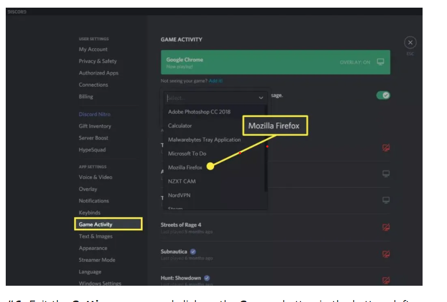The height and width of the screenshot is (302, 447).
Task: Open Billing settings
Action: [86, 97]
